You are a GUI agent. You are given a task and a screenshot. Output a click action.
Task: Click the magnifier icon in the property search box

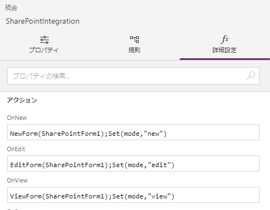tap(251, 76)
